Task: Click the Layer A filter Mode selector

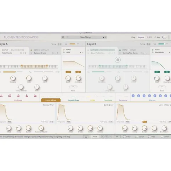Action: 73,87
